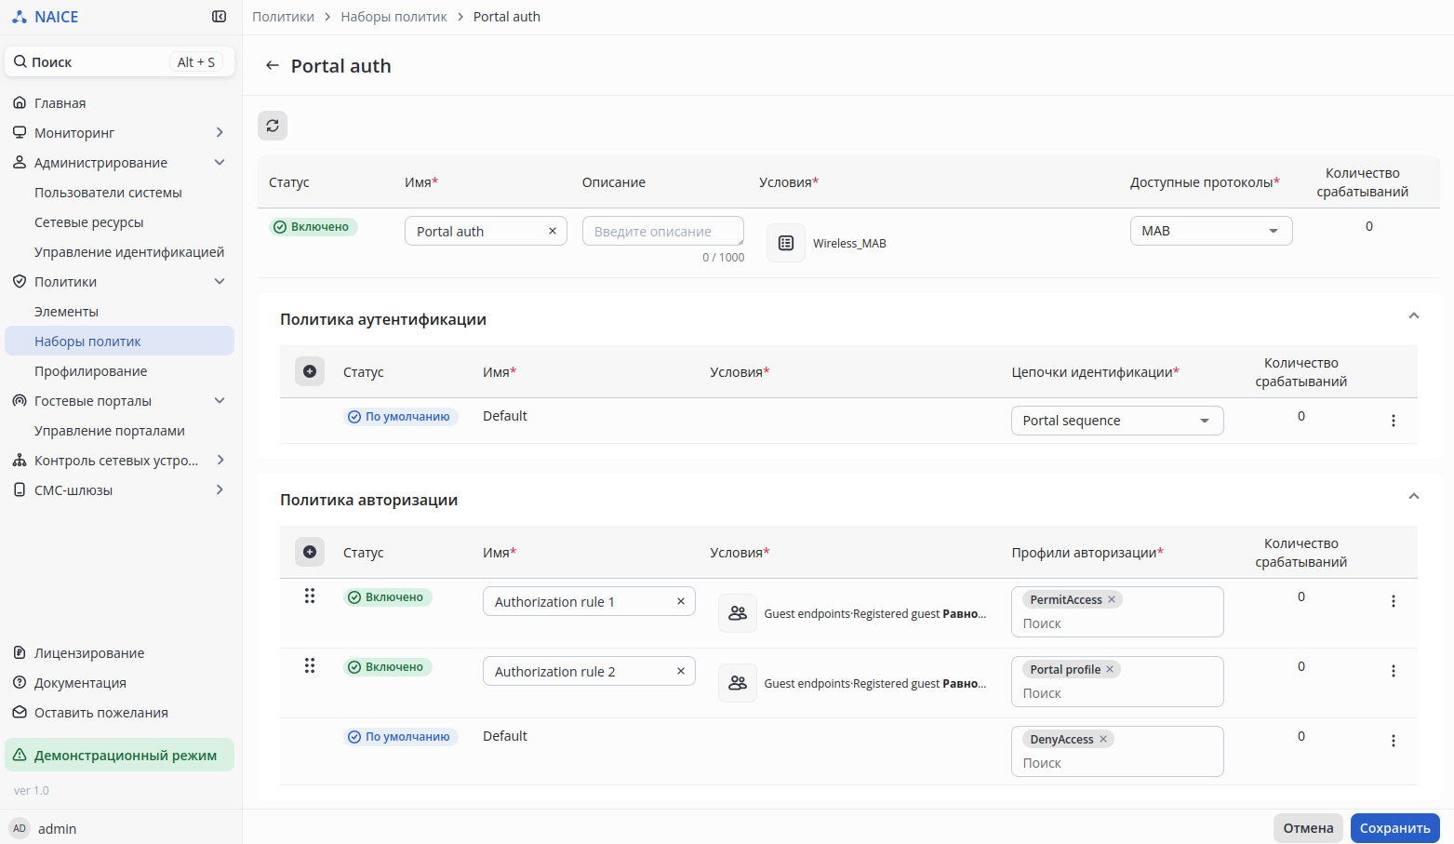Go to Пользователи системы in the sidebar
Viewport: 1454px width, 844px height.
(x=108, y=193)
